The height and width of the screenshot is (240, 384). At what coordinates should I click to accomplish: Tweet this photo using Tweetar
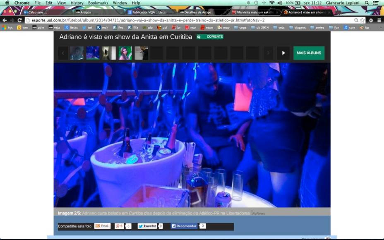click(147, 226)
